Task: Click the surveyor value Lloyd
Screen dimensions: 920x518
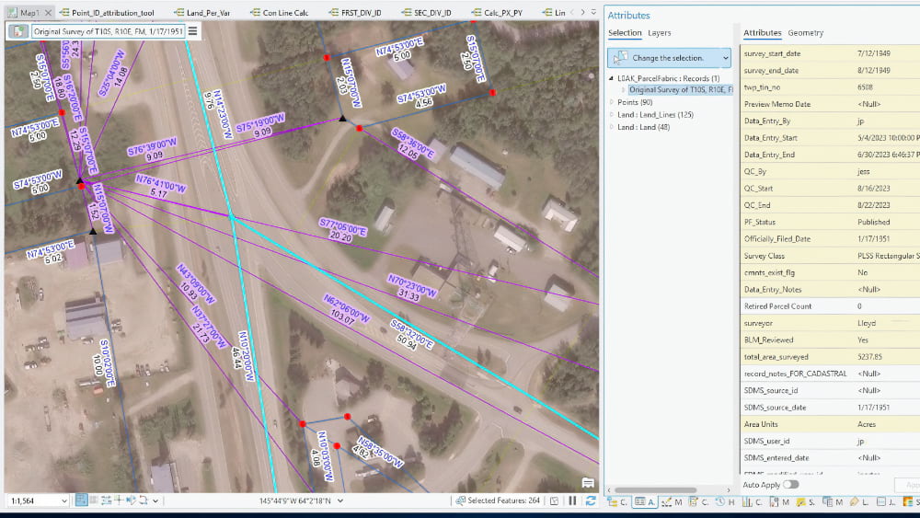Action: click(867, 323)
